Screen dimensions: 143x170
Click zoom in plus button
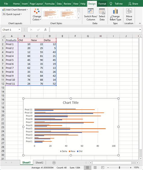tap(131, 168)
